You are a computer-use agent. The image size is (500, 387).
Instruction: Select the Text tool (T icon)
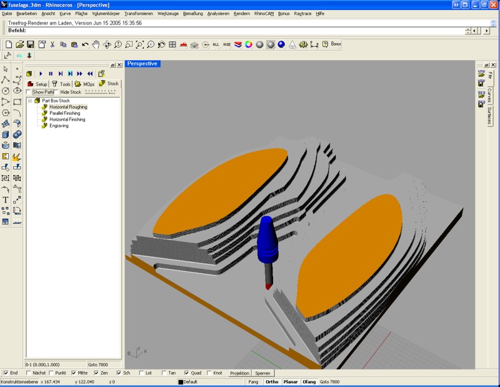pyautogui.click(x=6, y=200)
